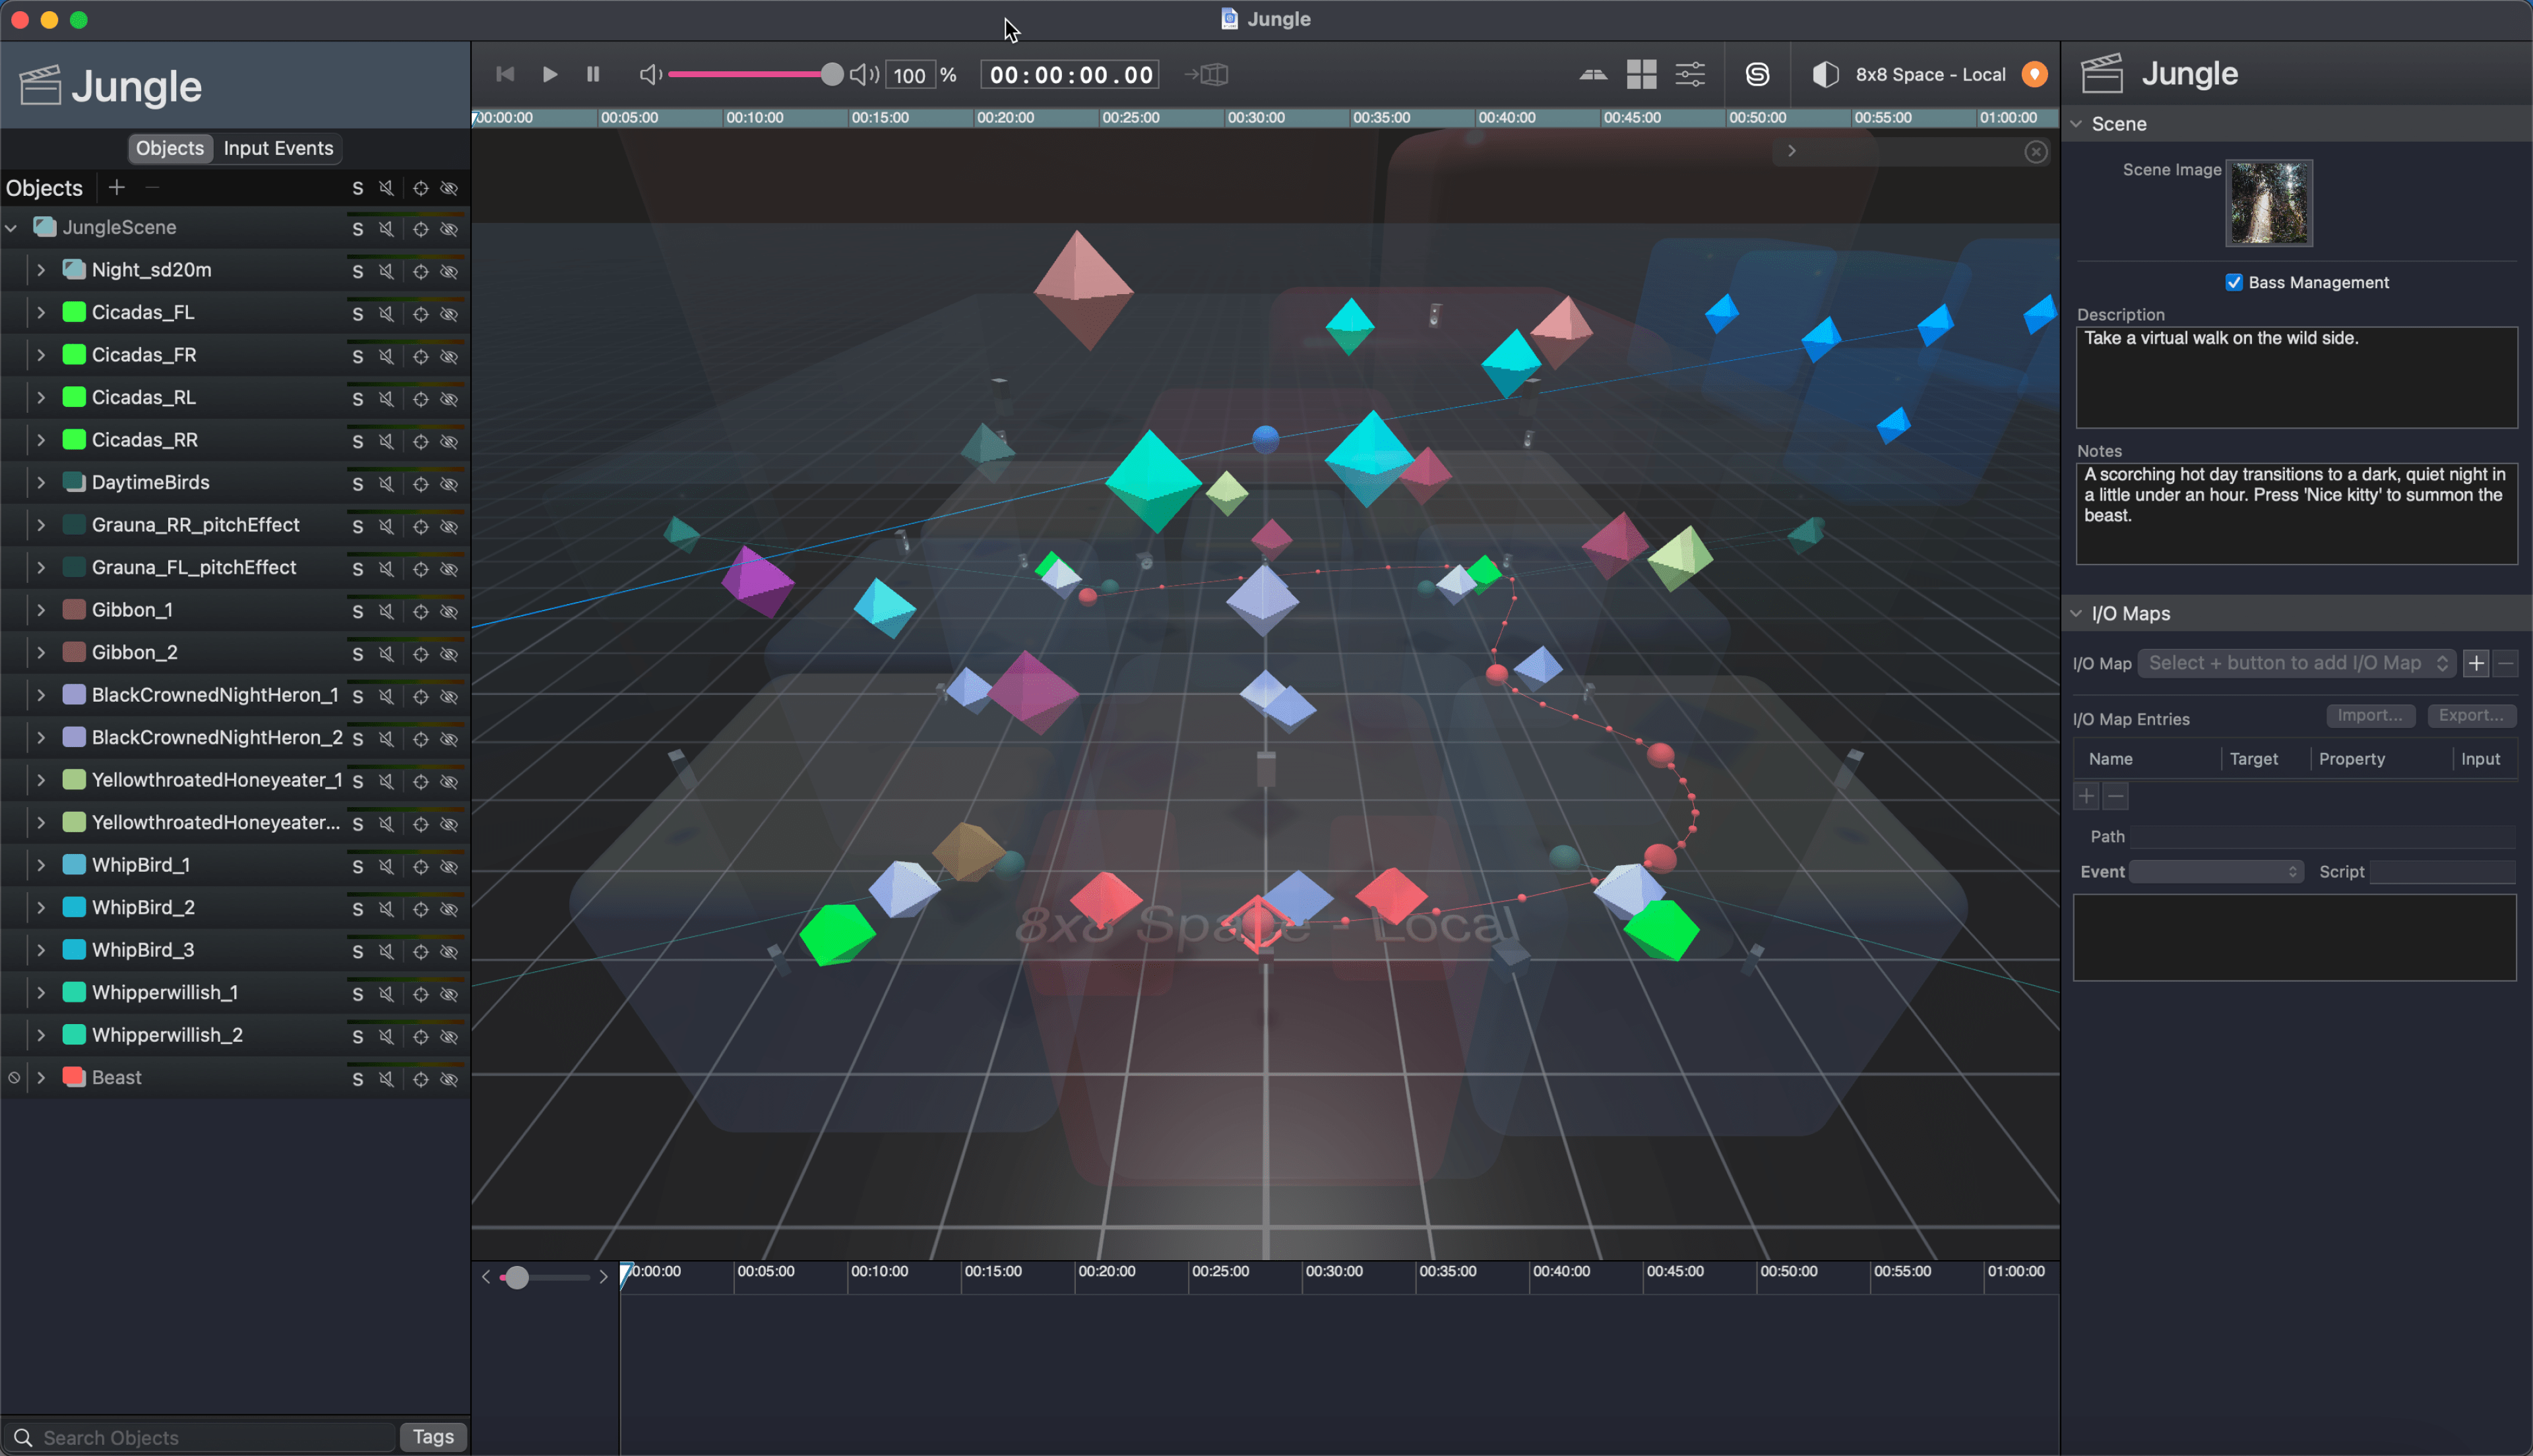Open the four-square grid view icon

[1641, 74]
